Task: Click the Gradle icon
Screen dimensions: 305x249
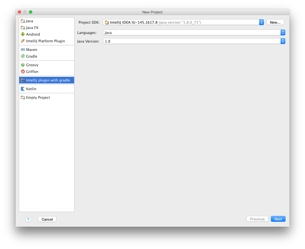Action: pyautogui.click(x=23, y=56)
